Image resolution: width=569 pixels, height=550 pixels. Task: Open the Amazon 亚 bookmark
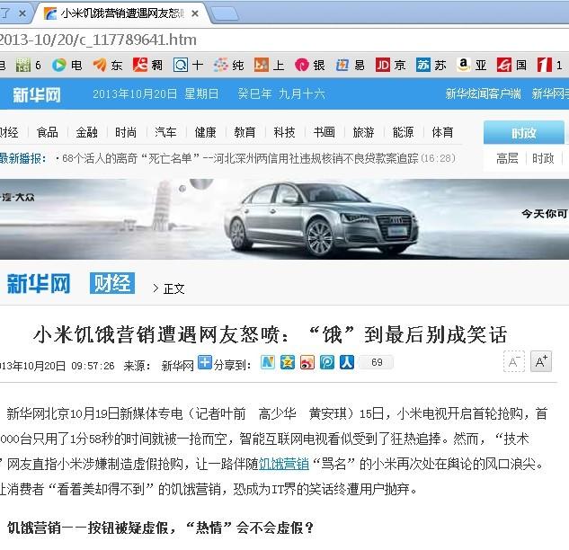coord(471,66)
